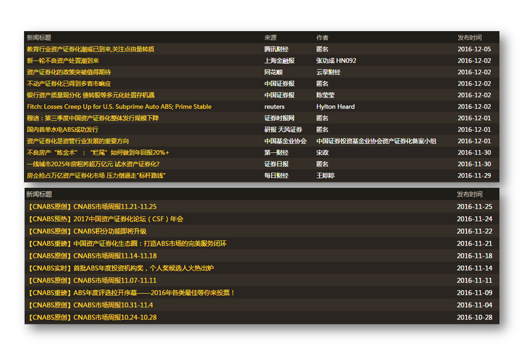Click '新闻标题' header in the top table
Image resolution: width=524 pixels, height=351 pixels.
click(39, 38)
